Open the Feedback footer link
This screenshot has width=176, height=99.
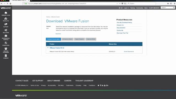pos(92,86)
